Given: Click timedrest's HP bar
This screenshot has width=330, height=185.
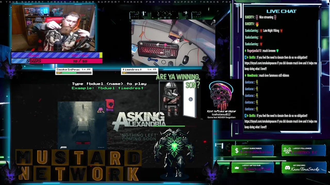Looking at the screenshot, I should coord(139,73).
